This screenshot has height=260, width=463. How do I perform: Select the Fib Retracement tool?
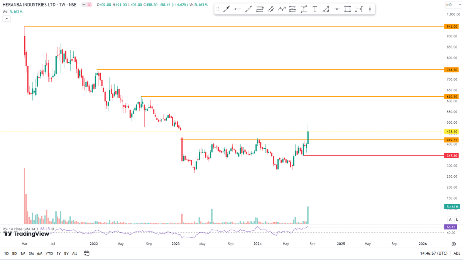point(292,9)
